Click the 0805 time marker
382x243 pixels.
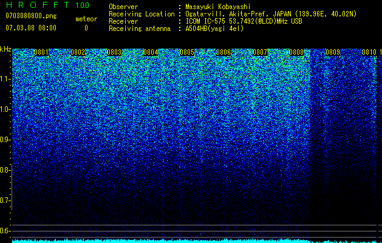pyautogui.click(x=187, y=52)
